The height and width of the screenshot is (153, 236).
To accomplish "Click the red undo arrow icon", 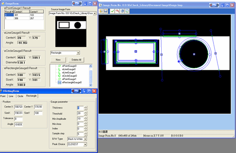I will pos(117,11).
